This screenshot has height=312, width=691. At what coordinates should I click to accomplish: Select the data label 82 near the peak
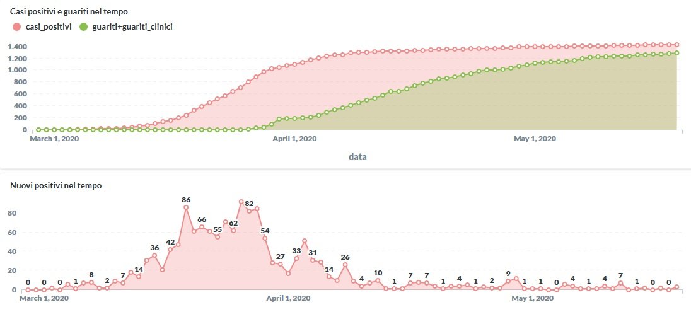coord(249,204)
